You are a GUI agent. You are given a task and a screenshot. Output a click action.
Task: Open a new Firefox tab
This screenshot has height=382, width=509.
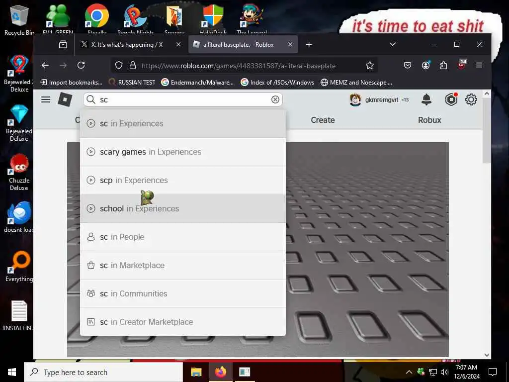(309, 44)
